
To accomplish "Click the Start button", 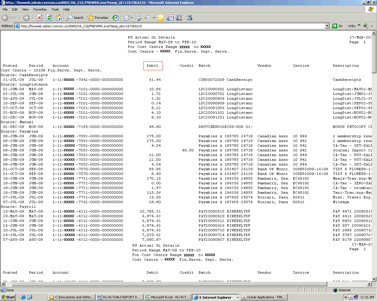I will click(8, 297).
